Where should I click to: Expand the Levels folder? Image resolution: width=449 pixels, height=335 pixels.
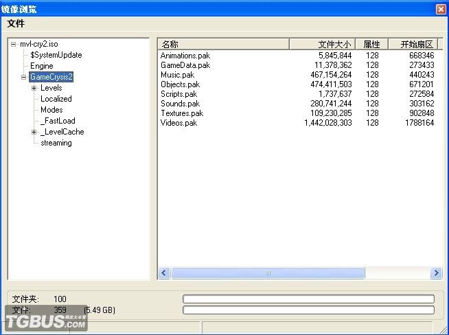[34, 88]
